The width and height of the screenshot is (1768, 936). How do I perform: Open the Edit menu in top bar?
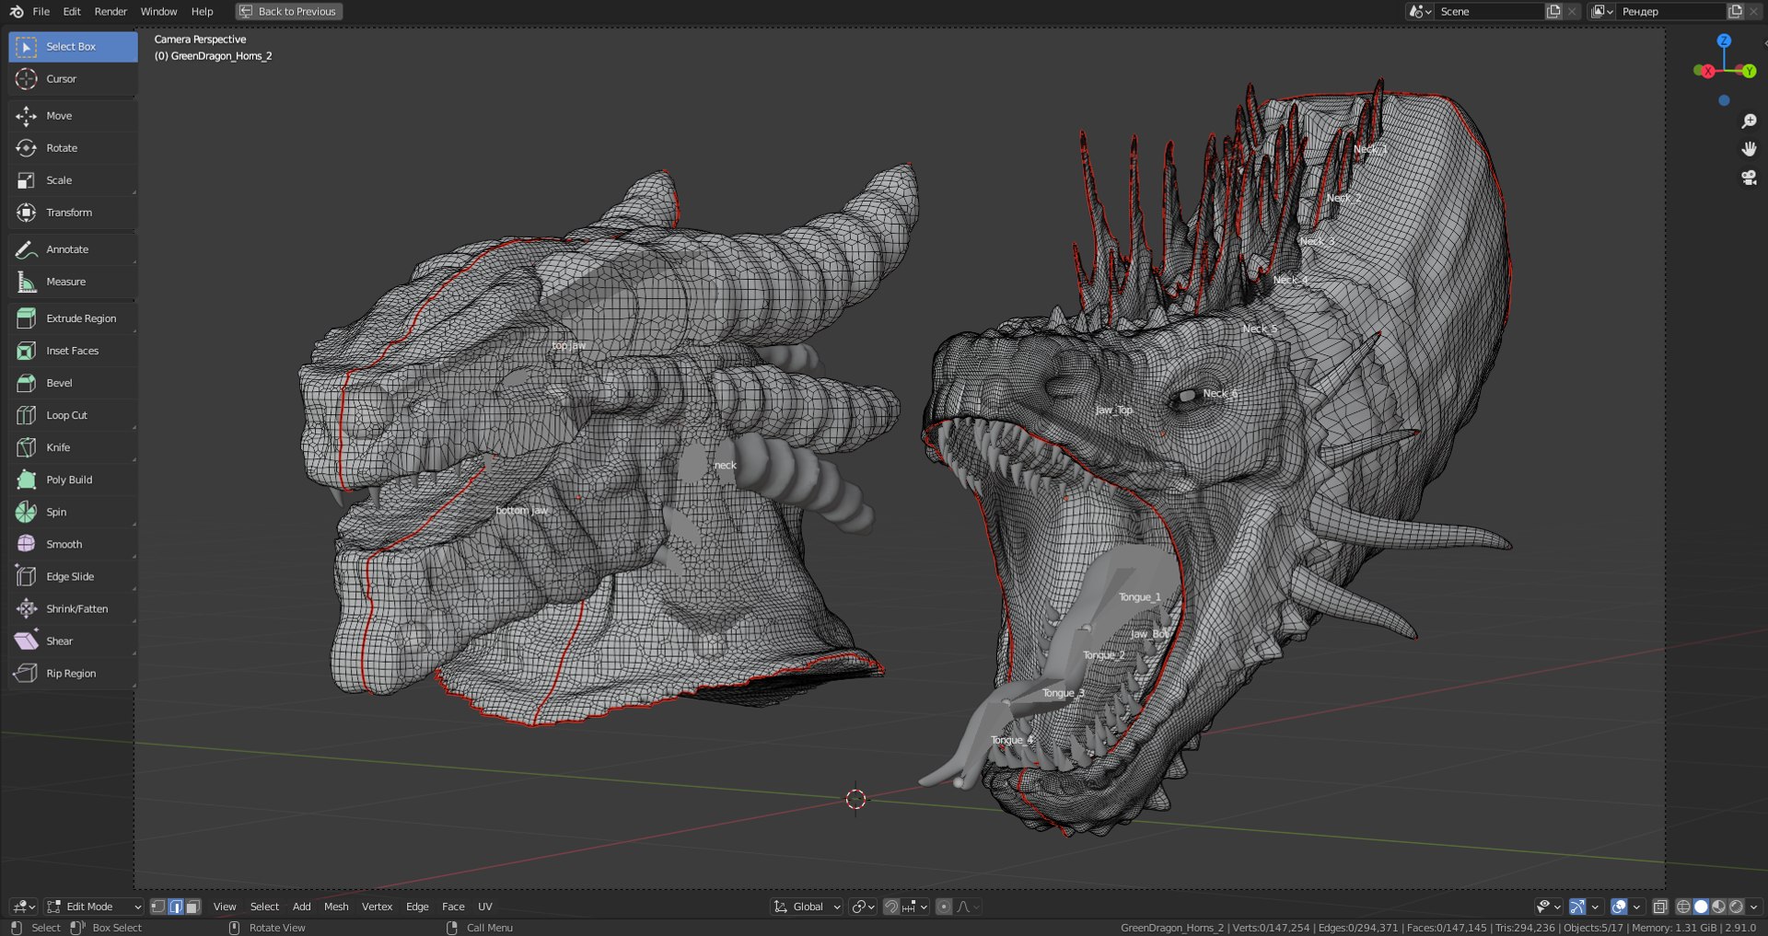coord(72,11)
